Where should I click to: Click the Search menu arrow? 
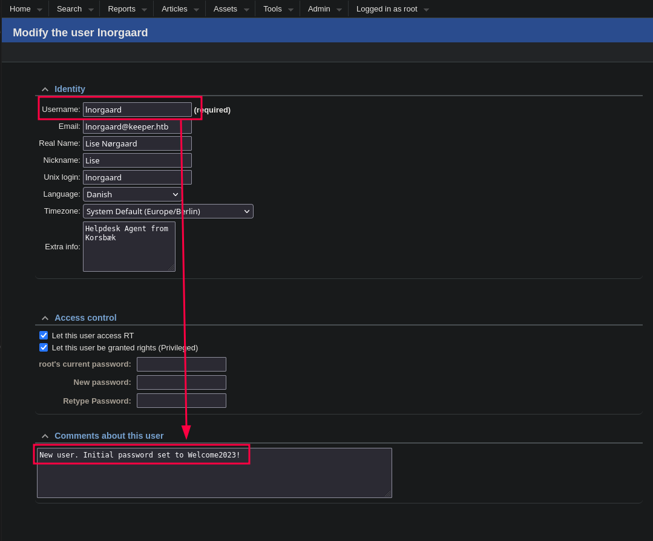pyautogui.click(x=91, y=10)
